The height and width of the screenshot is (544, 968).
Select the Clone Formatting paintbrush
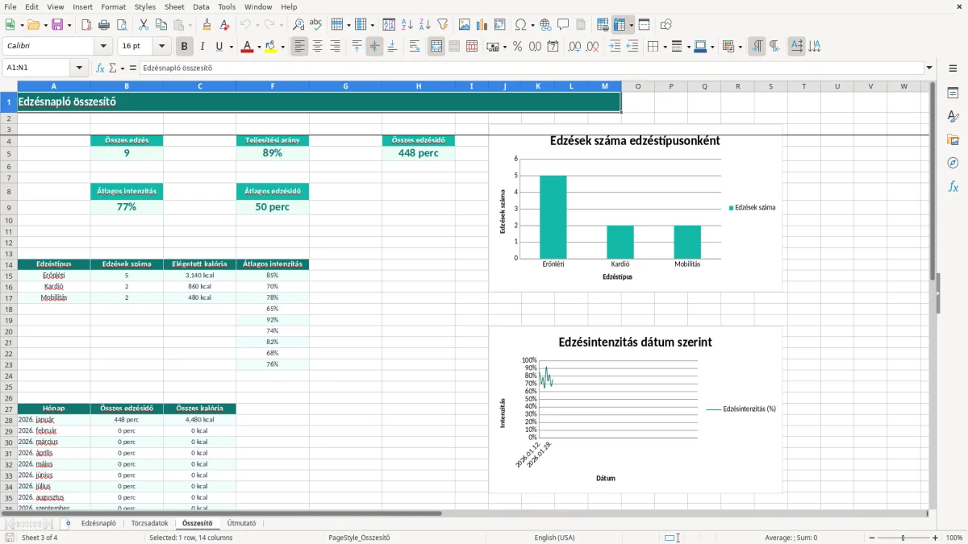207,25
